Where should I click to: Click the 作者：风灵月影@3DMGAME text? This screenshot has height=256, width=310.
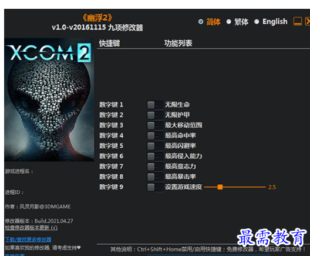tap(38, 207)
